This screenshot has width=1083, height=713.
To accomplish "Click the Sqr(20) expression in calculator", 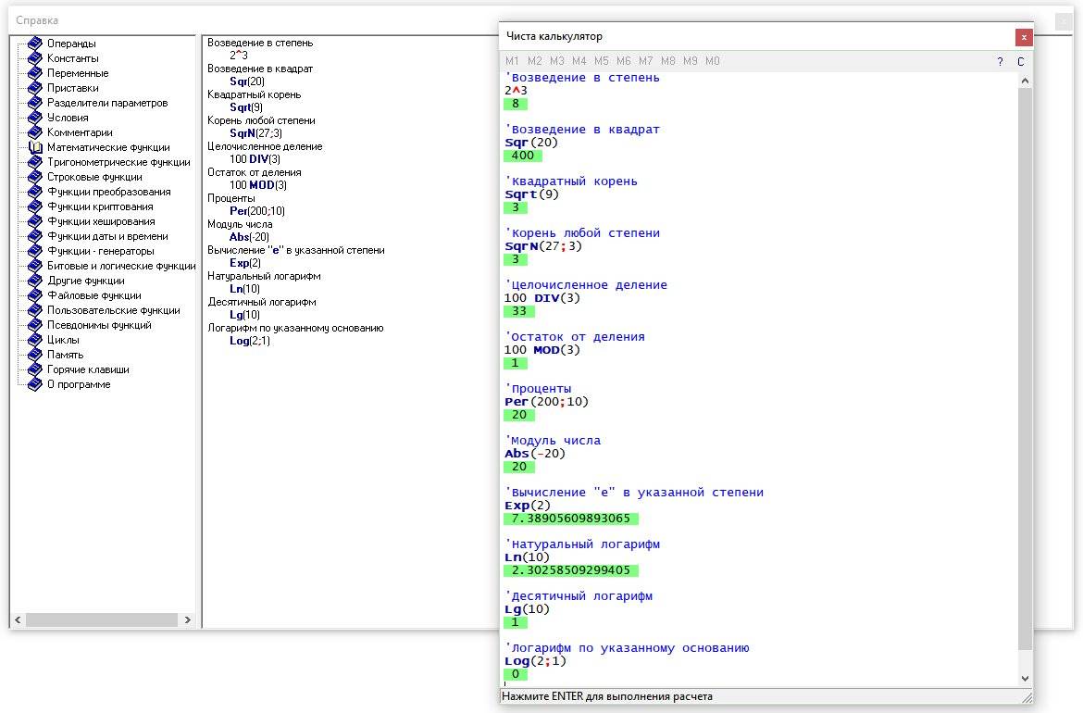I will [531, 143].
